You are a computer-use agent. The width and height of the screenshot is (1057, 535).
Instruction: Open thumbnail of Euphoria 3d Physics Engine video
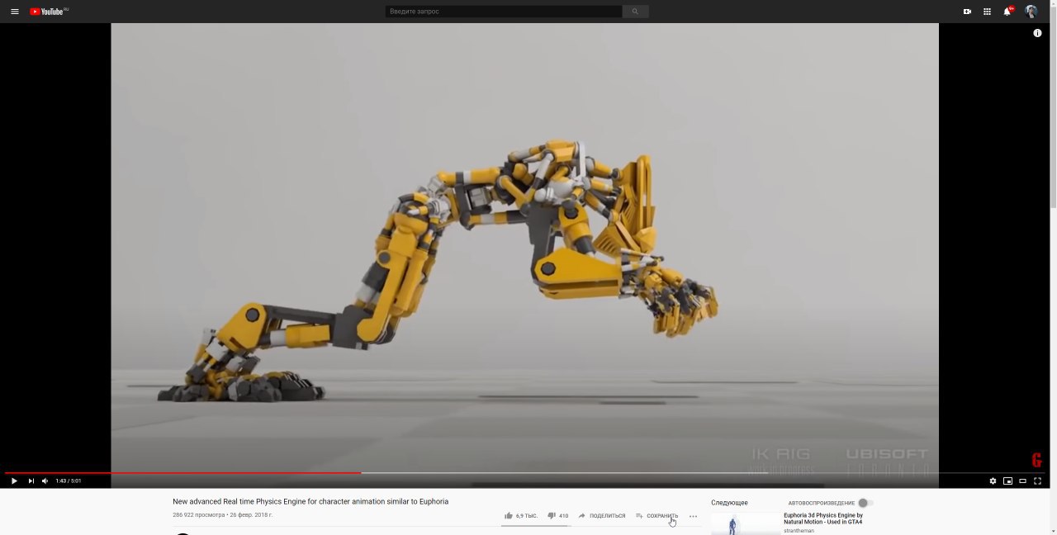[745, 523]
